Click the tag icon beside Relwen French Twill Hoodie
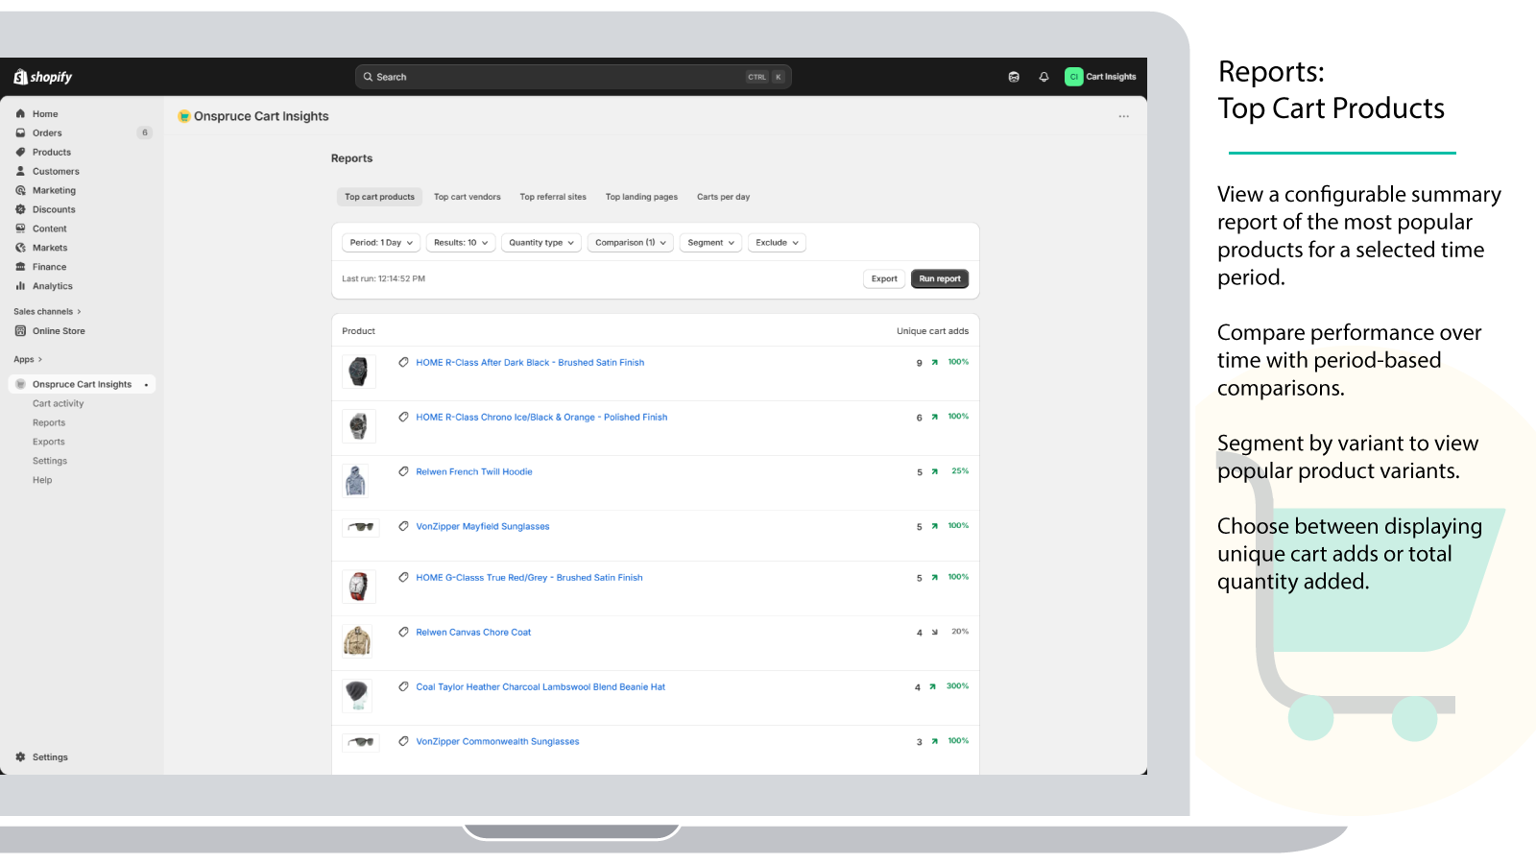The image size is (1536, 864). click(x=403, y=471)
